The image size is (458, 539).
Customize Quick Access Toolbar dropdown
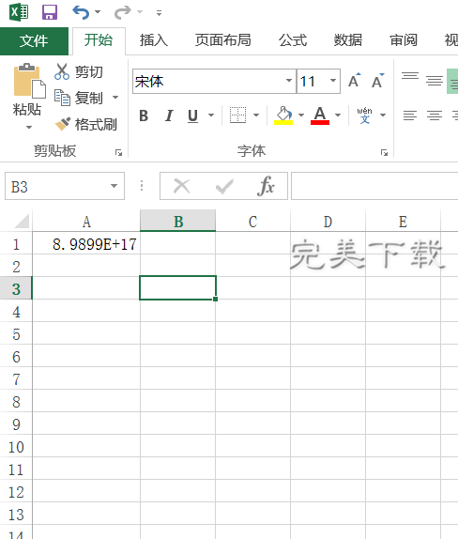(x=159, y=13)
